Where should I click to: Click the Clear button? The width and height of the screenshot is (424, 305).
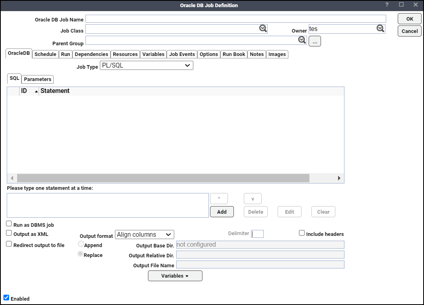[323, 212]
